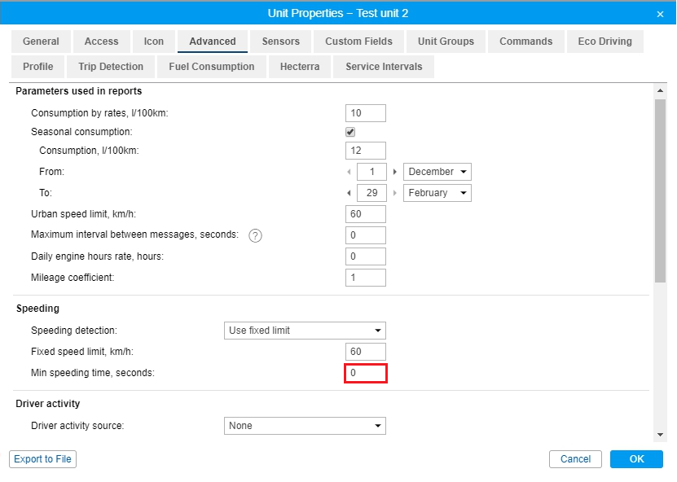
Task: Expand the Speeding detection dropdown
Action: (x=305, y=331)
